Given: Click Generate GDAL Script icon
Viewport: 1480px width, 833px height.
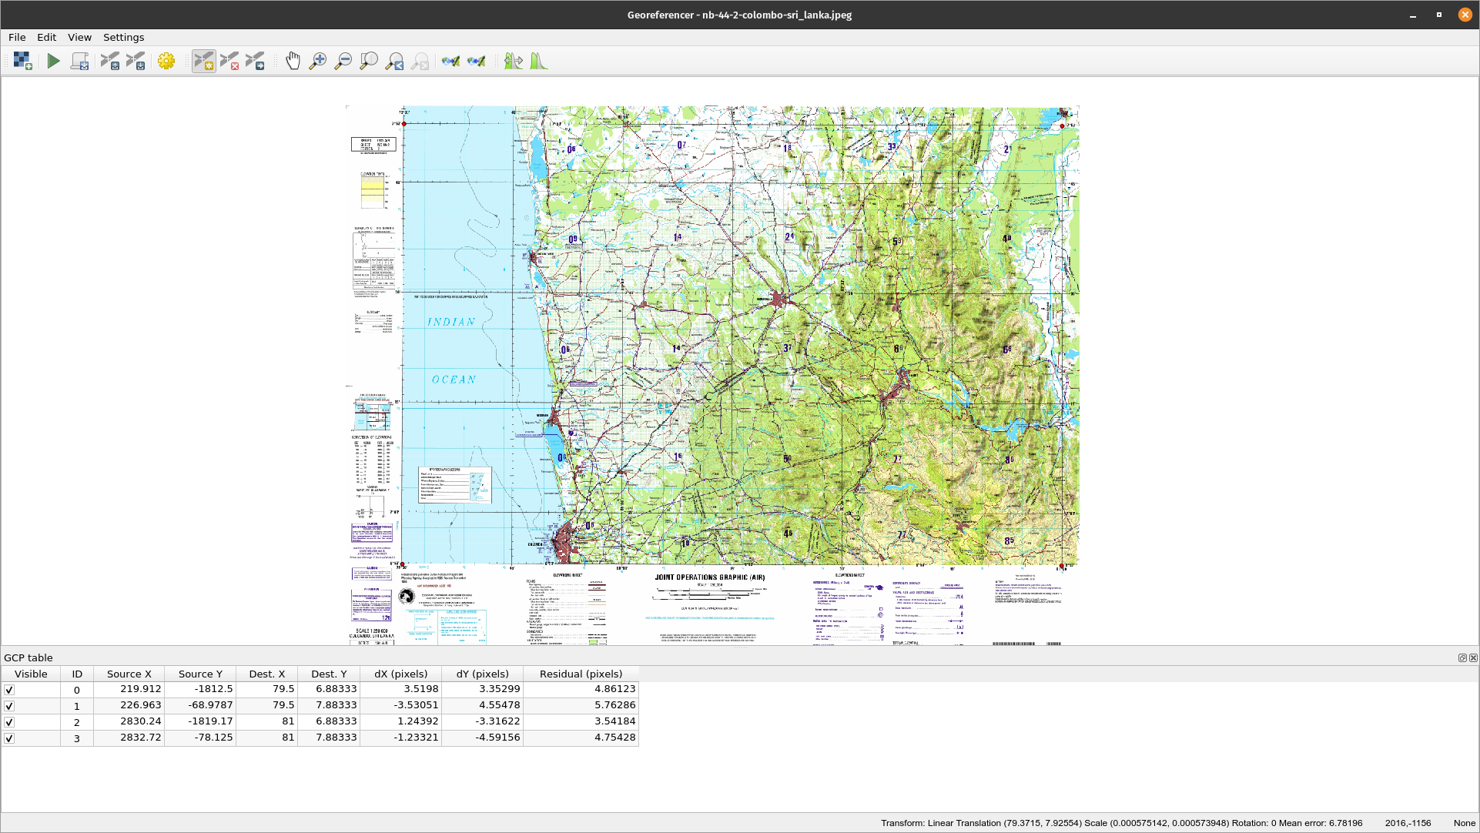Looking at the screenshot, I should pyautogui.click(x=79, y=61).
